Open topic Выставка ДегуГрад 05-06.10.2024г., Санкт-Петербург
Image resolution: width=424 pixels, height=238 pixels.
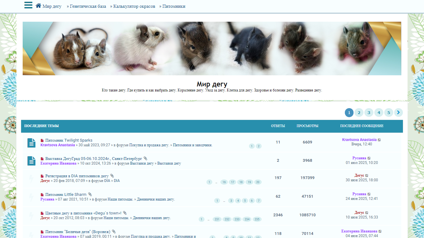tap(94, 159)
